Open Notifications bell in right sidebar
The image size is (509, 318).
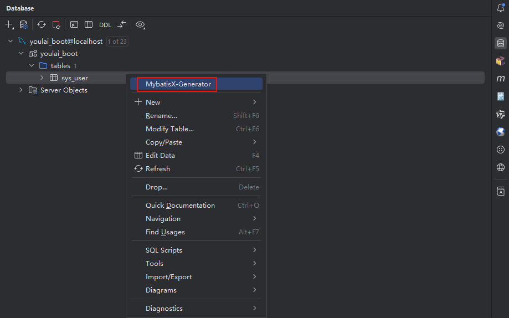coord(501,8)
